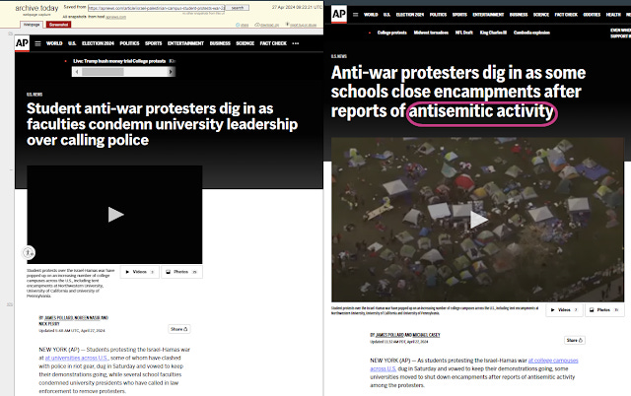This screenshot has height=396, width=631.
Task: Open ODDITIES section on the right-hand page
Action: [x=592, y=15]
